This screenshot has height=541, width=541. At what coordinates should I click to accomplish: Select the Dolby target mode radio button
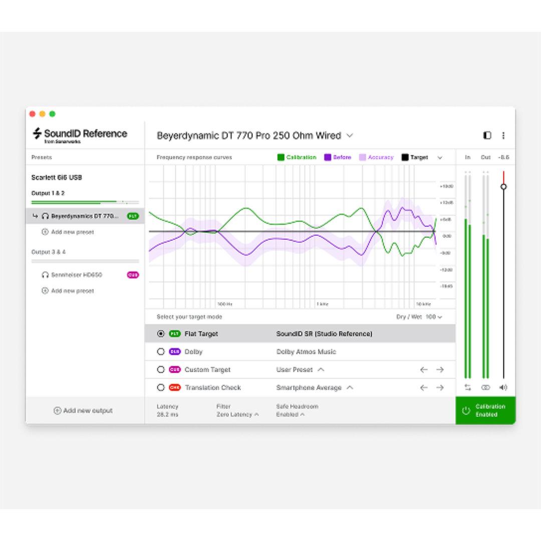[161, 352]
